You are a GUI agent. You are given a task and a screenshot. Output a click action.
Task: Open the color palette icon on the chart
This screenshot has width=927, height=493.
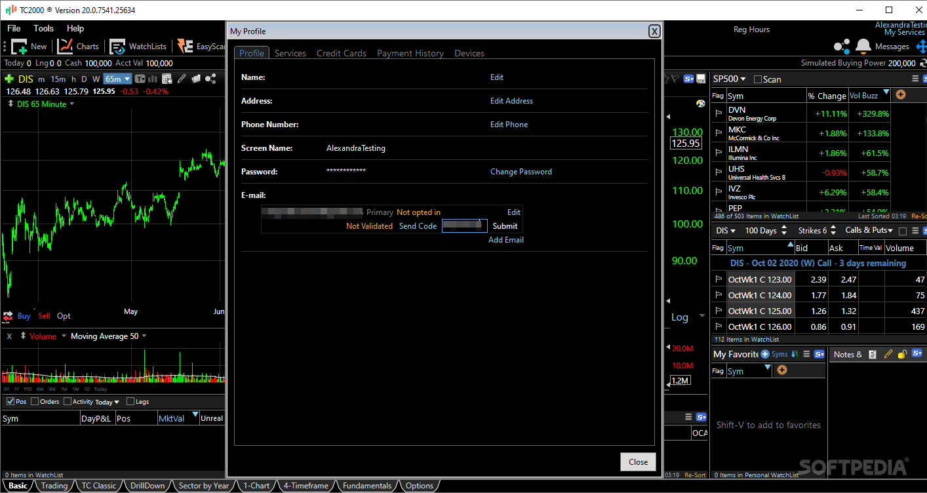coord(700,104)
